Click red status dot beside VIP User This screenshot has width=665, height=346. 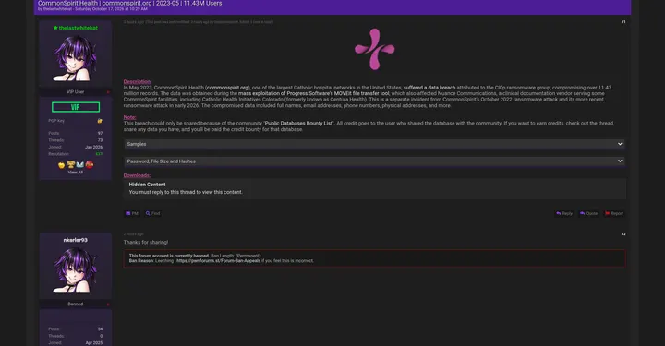[x=108, y=92]
